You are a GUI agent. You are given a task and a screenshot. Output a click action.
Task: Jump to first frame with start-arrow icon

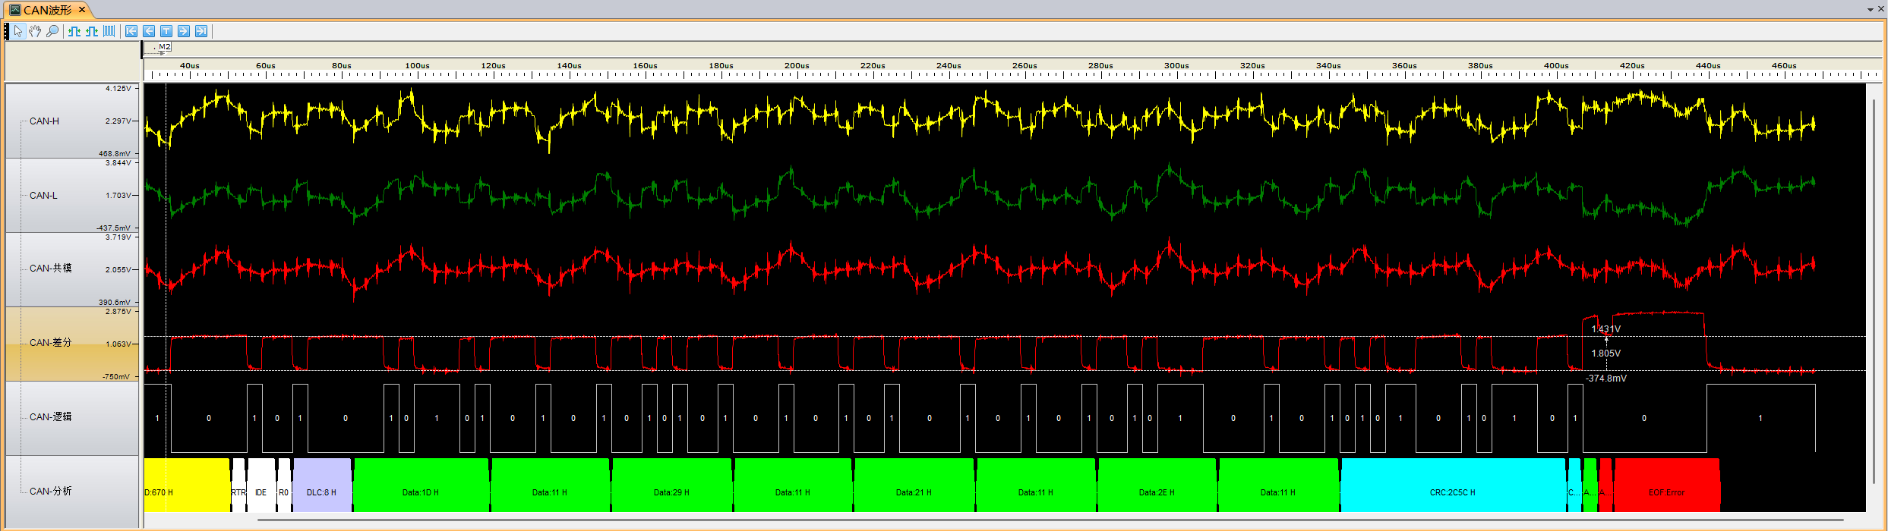click(131, 31)
